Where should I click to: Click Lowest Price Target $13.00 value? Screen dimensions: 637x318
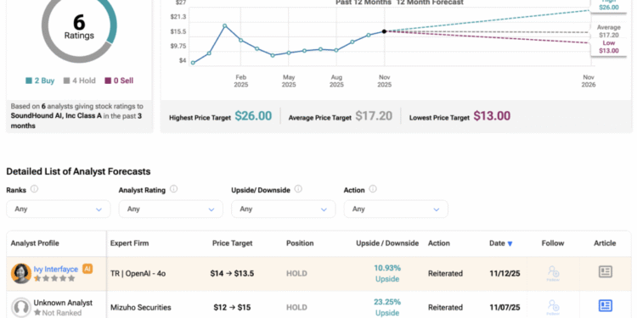point(492,116)
